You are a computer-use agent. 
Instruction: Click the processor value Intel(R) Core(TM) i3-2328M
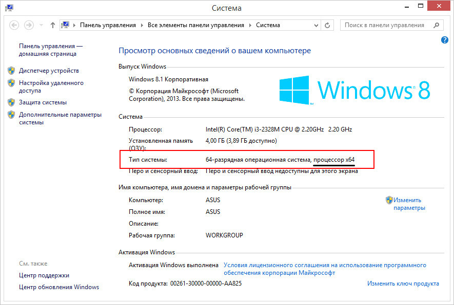pos(279,129)
